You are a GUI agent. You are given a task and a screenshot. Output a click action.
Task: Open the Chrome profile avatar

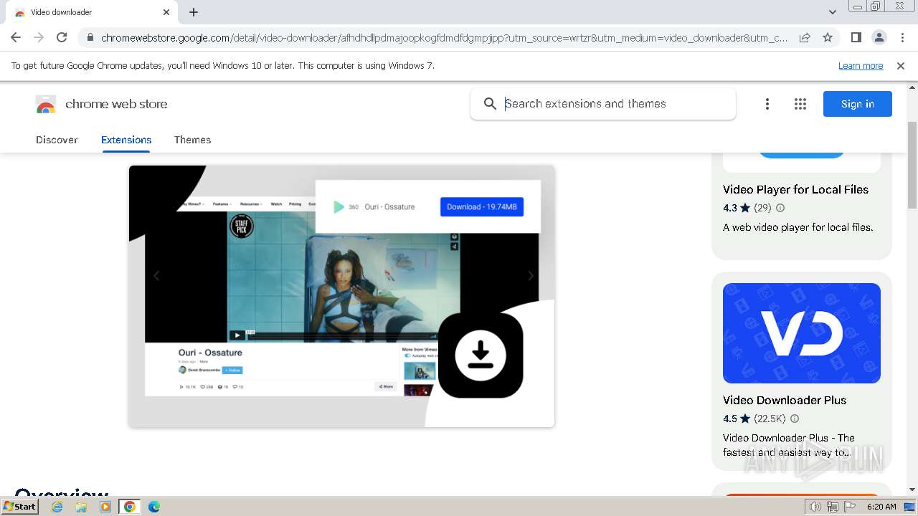tap(879, 37)
